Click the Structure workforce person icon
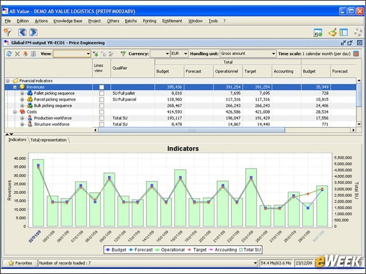Screen dimensions: 366x274 click(30, 124)
